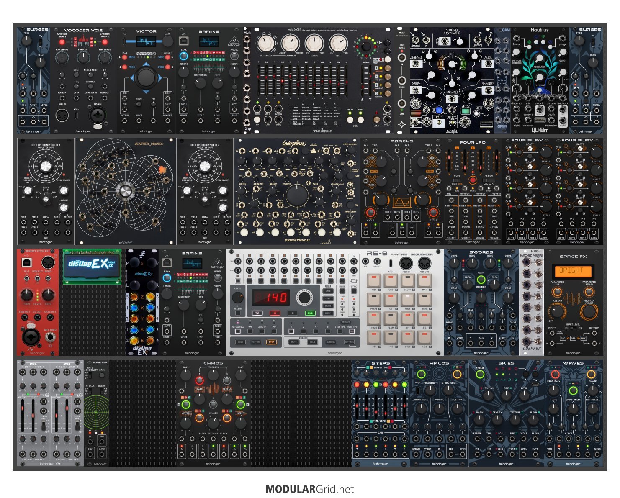
Task: Click the NOTE VALUE knob on meloDICER
Action: point(265,44)
